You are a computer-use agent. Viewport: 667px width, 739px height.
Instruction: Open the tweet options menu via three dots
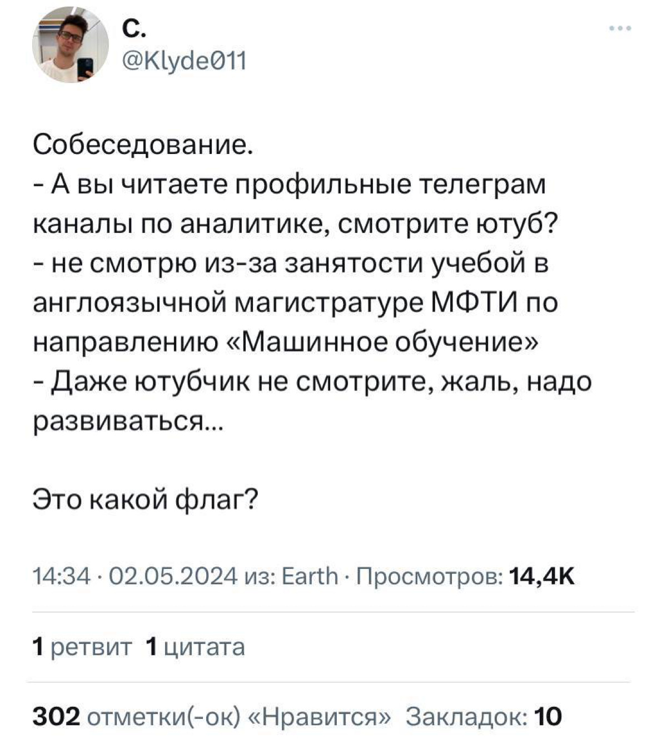[619, 27]
